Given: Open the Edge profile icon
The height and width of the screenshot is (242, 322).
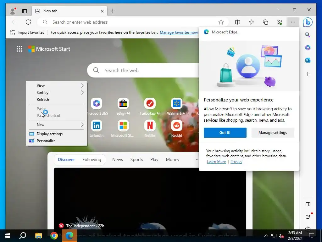Looking at the screenshot, I should (x=13, y=11).
